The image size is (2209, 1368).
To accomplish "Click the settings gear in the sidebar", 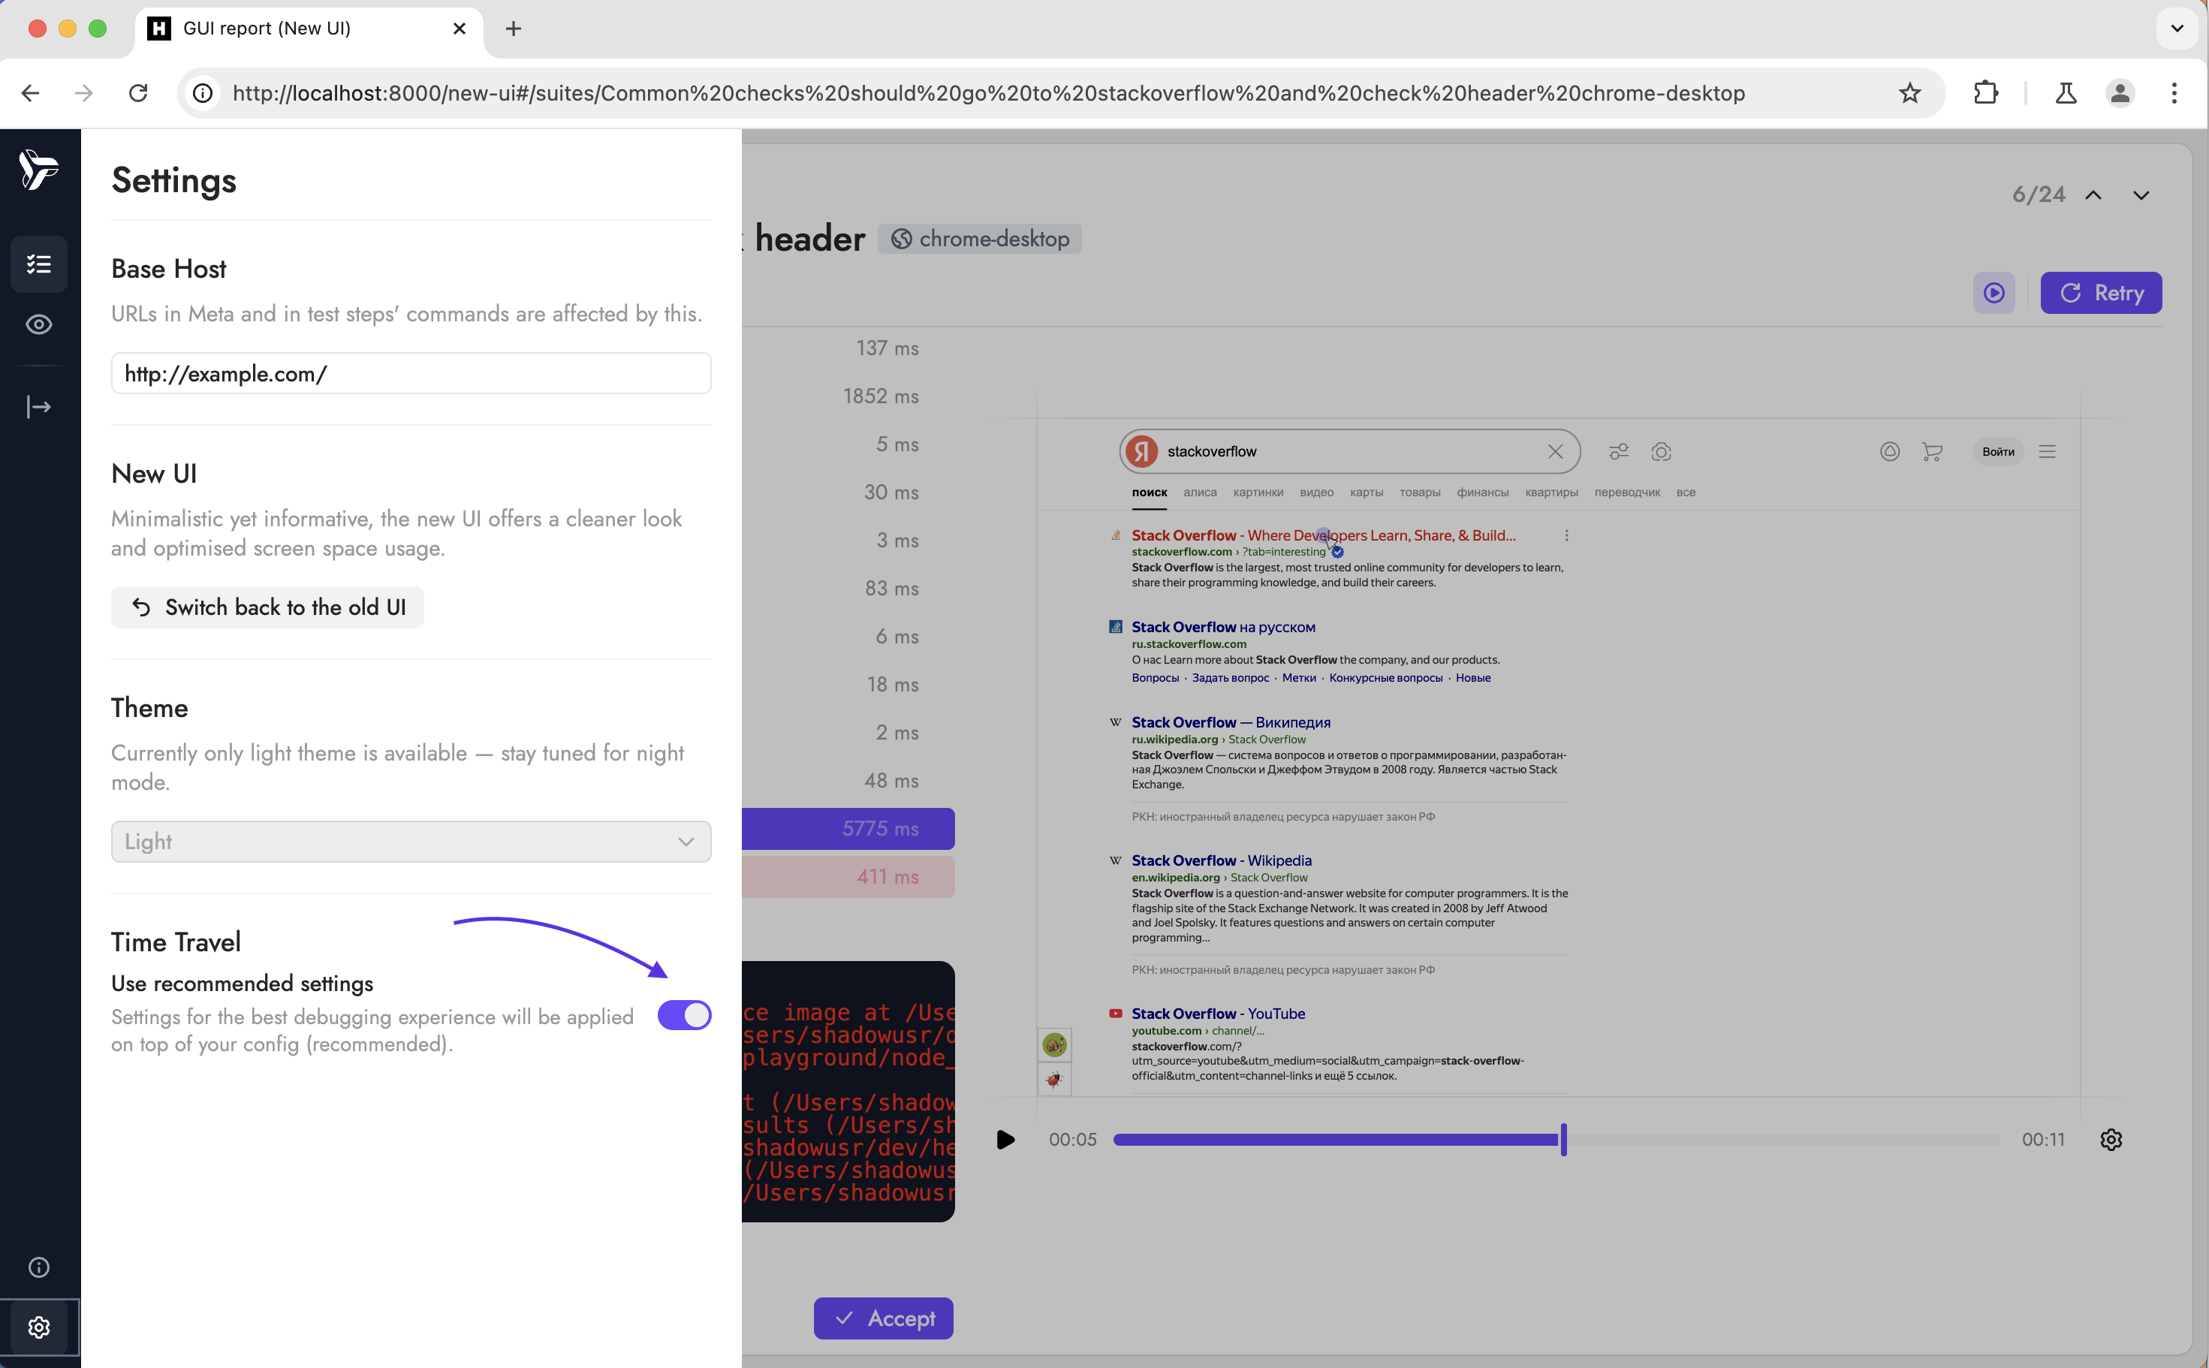I will point(39,1327).
